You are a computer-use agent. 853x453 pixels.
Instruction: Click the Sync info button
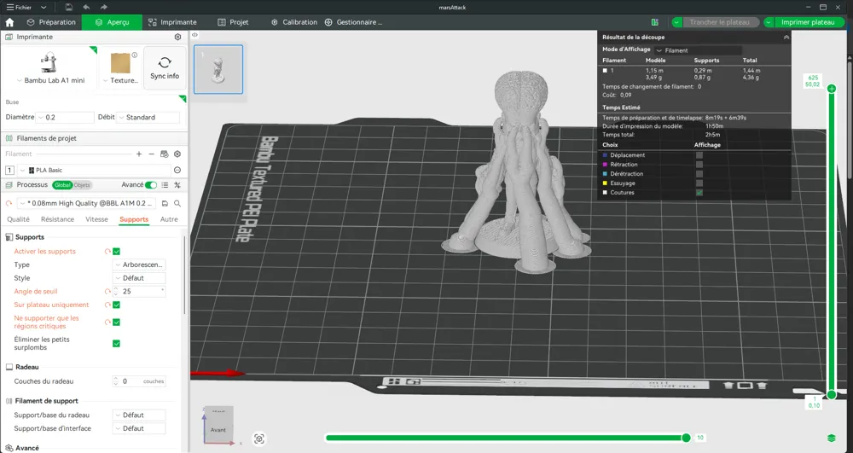pos(165,67)
